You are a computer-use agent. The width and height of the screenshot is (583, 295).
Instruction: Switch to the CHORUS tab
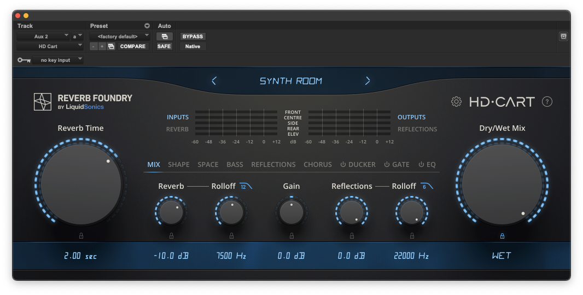point(318,164)
